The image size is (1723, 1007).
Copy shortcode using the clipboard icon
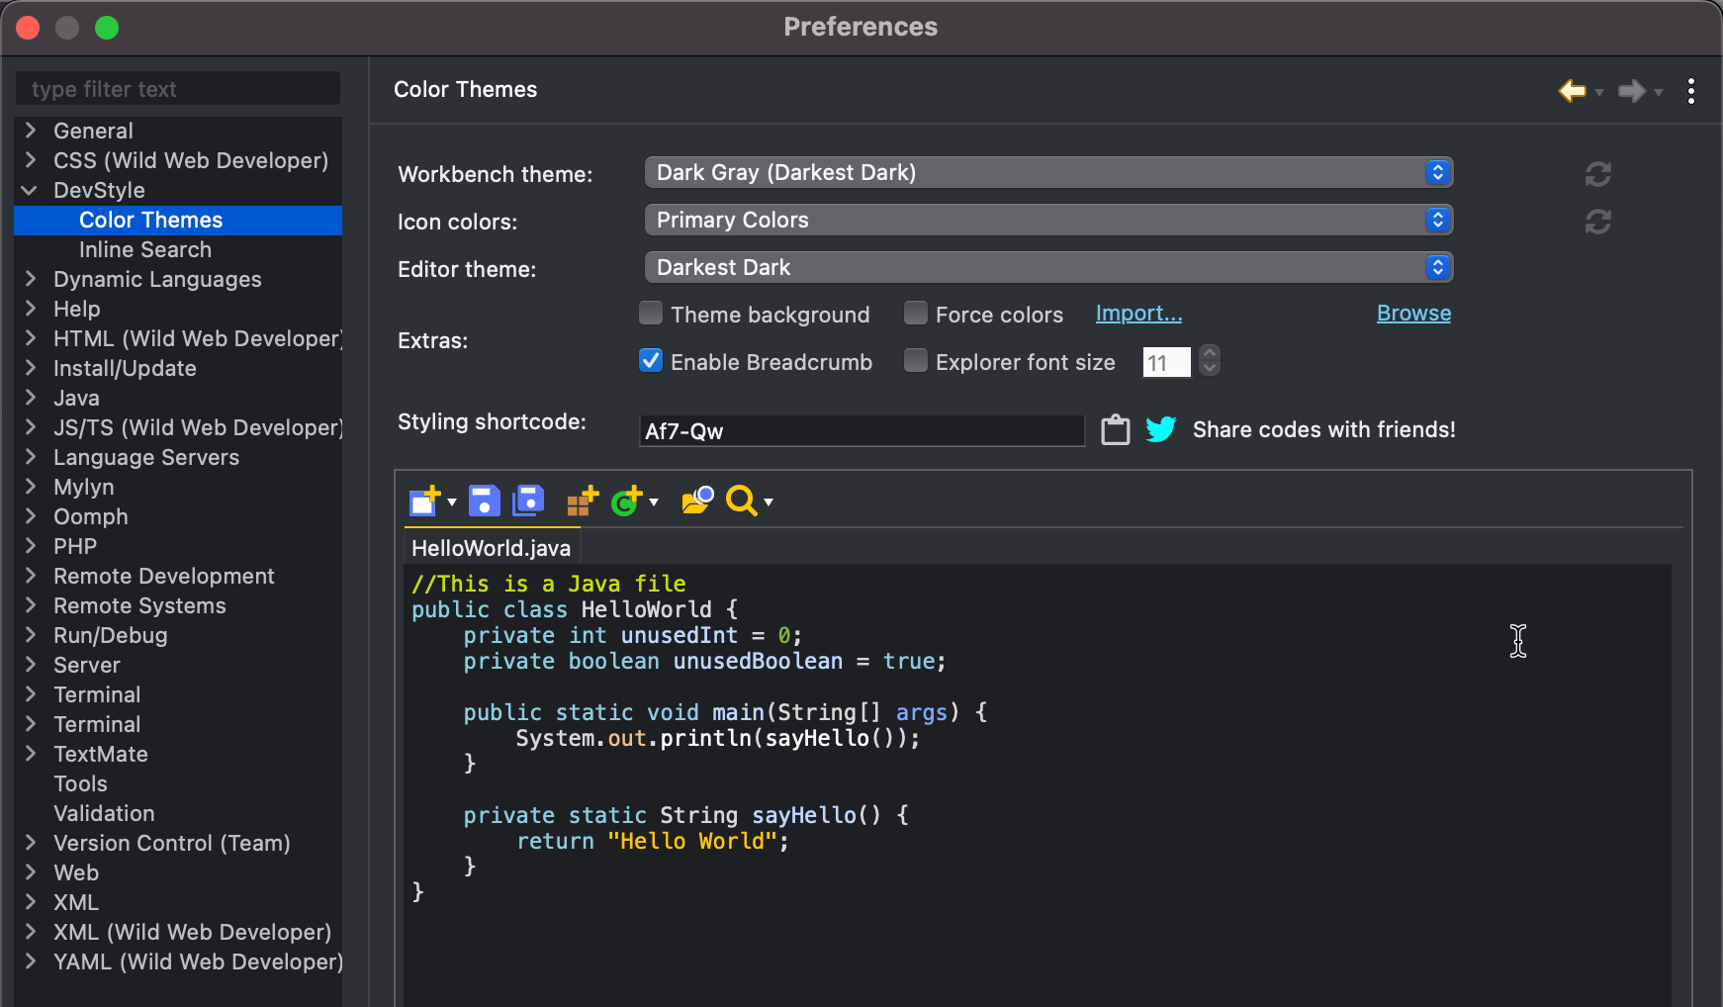tap(1116, 429)
